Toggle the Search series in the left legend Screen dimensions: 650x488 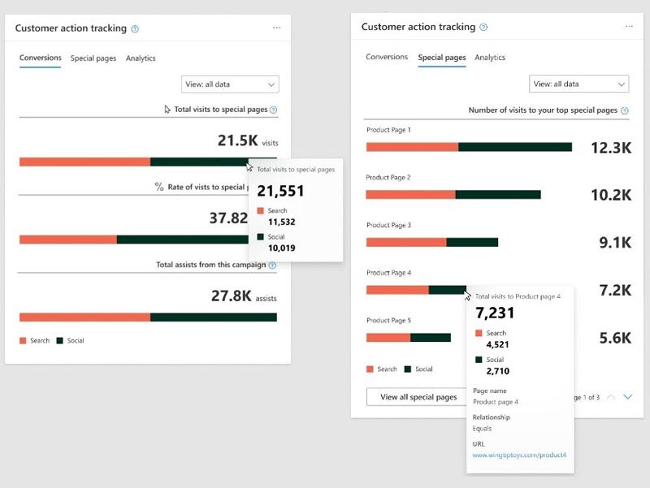[32, 340]
